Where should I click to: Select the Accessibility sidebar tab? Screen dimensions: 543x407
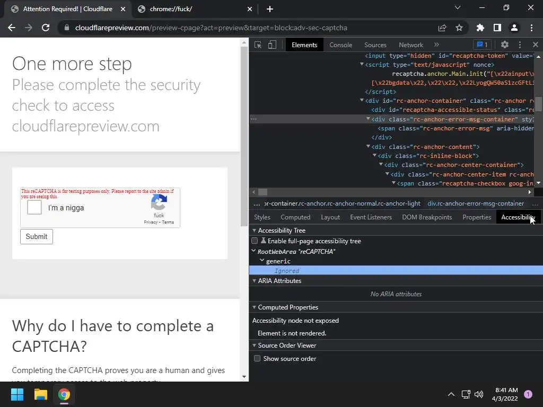point(518,217)
